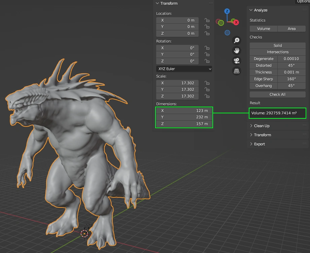This screenshot has width=310, height=253.
Task: Run the Edge Sharp check
Action: tap(264, 79)
